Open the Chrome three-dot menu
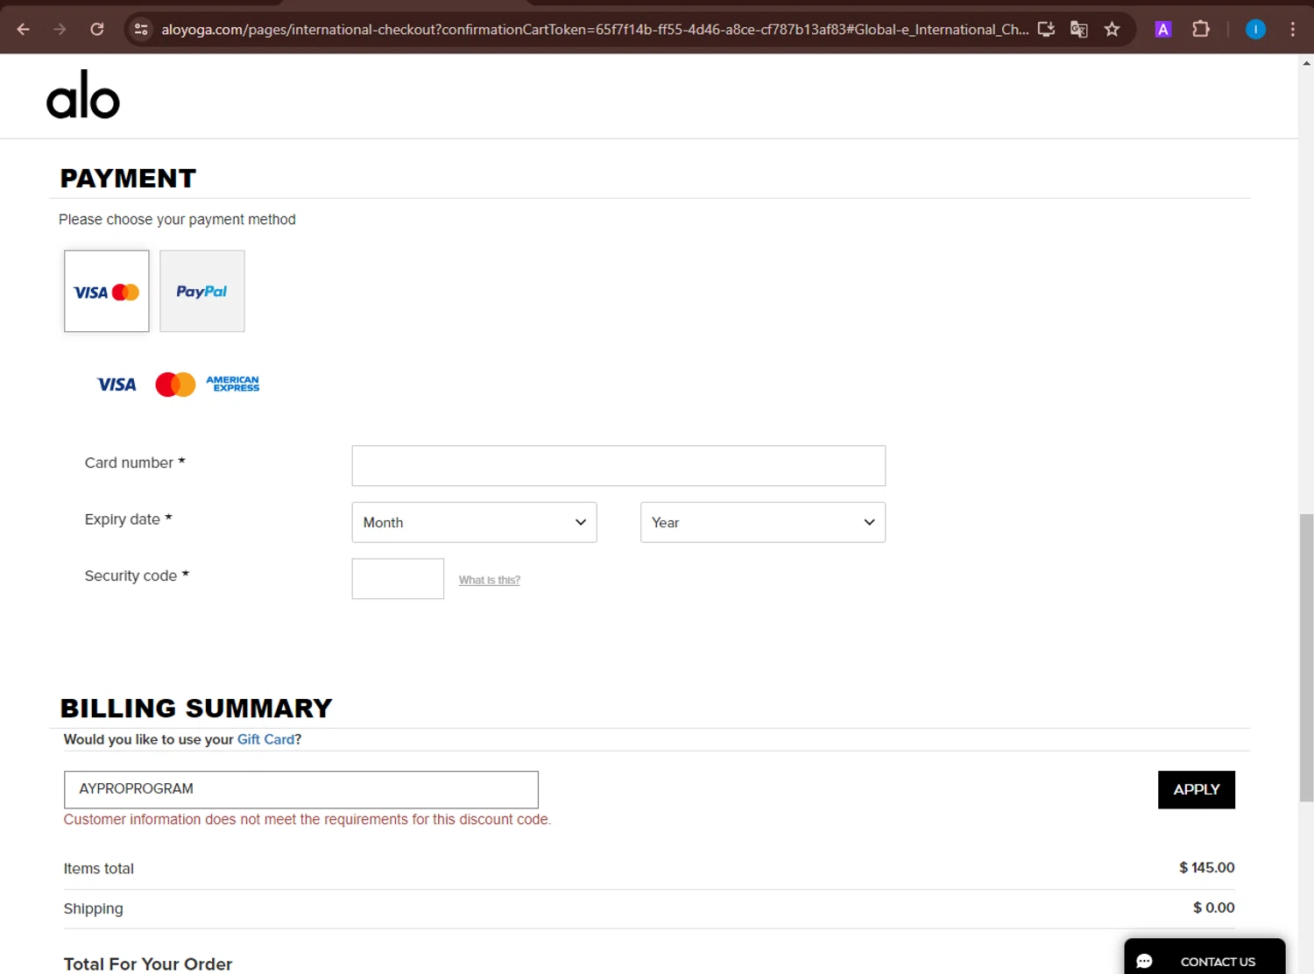 1293,29
